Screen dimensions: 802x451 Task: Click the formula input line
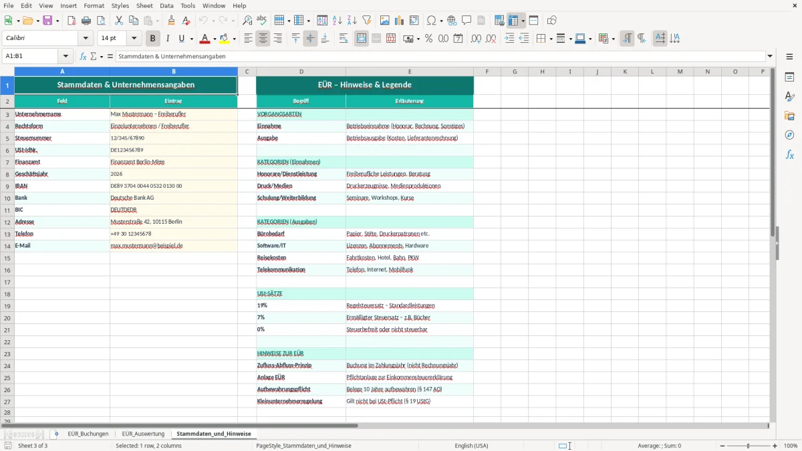440,56
